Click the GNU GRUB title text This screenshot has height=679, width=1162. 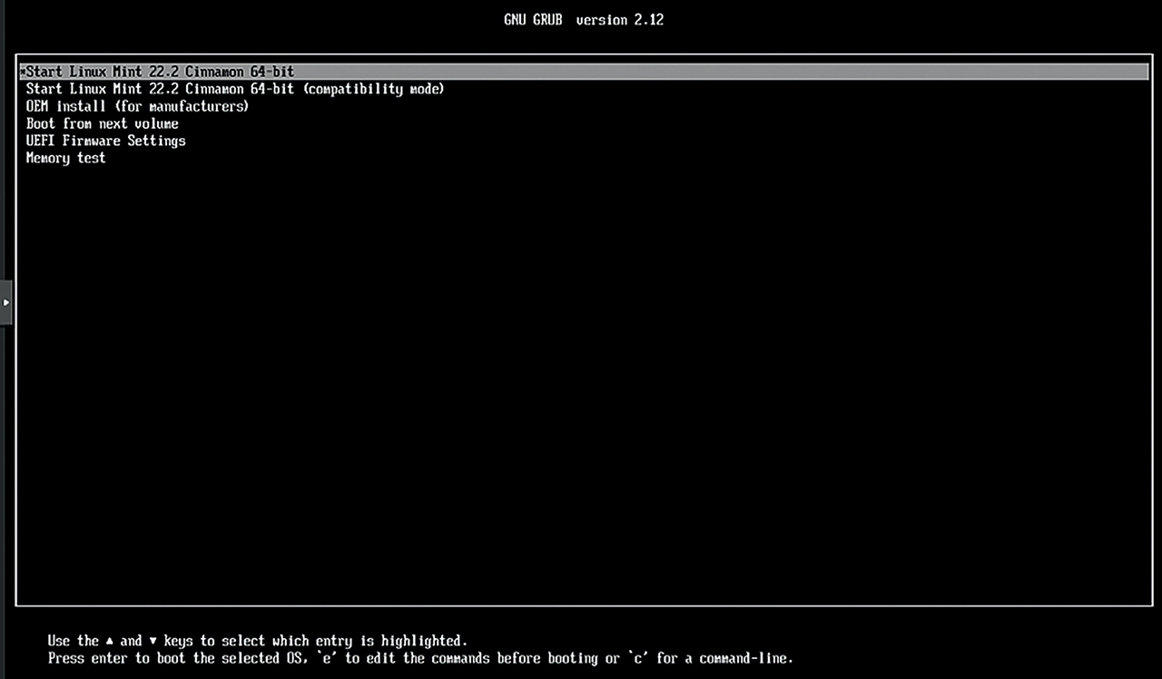(x=533, y=20)
